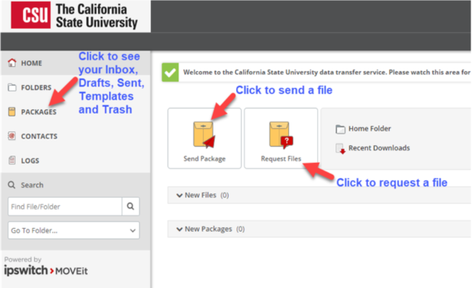Open the PACKAGES menu item label
This screenshot has height=288, width=472.
point(39,112)
